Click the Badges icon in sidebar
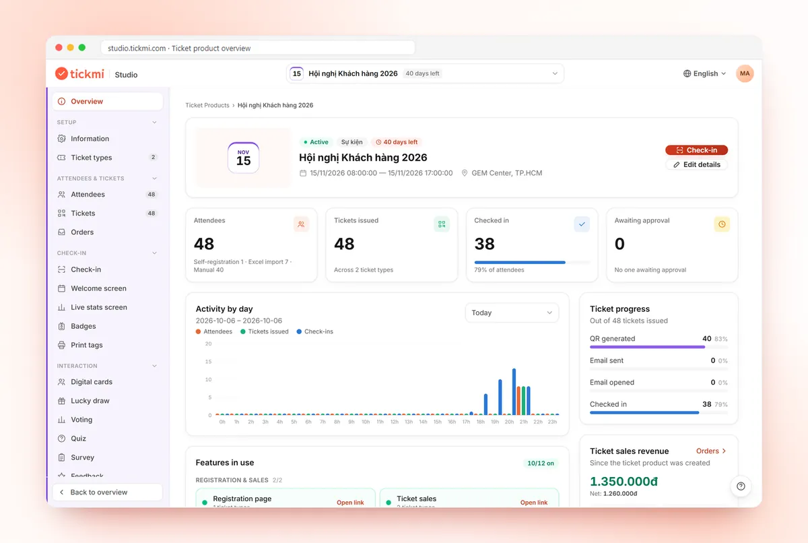Viewport: 808px width, 543px height. (62, 326)
